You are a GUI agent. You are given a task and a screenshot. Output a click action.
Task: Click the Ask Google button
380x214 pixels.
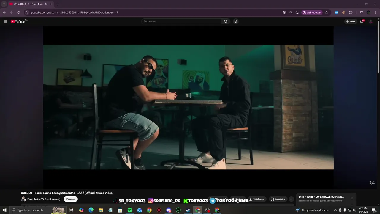coord(312,12)
